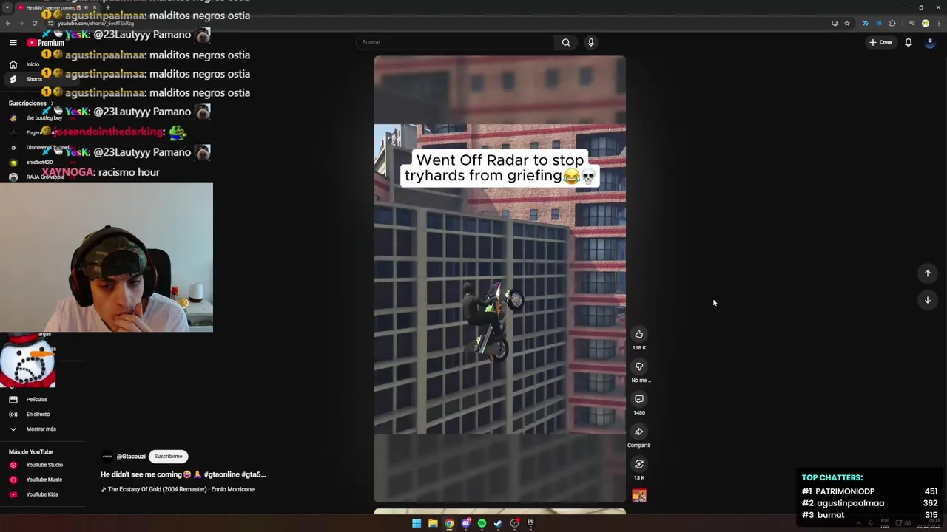The image size is (947, 532).
Task: Click Compartir share button
Action: (639, 432)
